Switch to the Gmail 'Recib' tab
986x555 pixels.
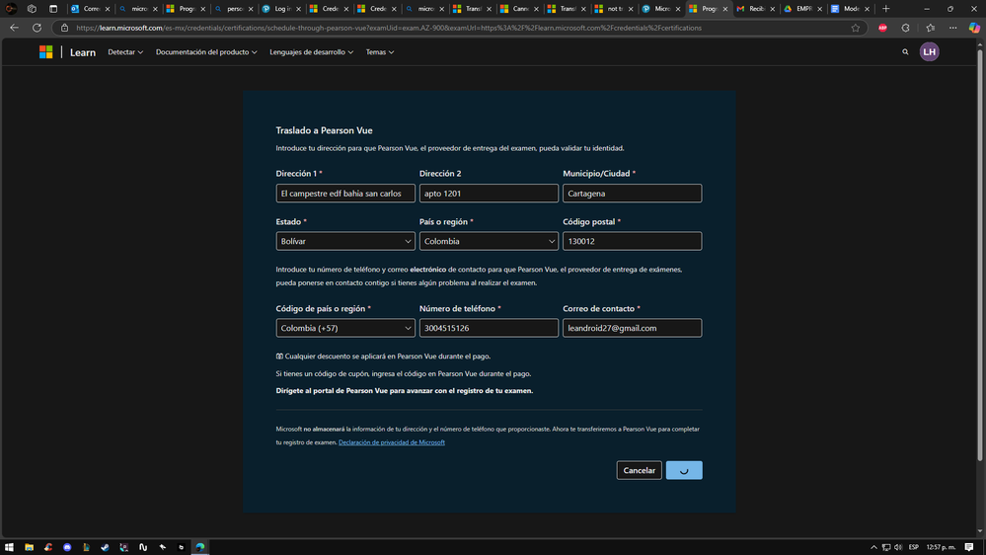(754, 9)
